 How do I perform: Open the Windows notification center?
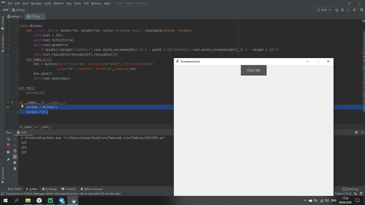pos(357,200)
